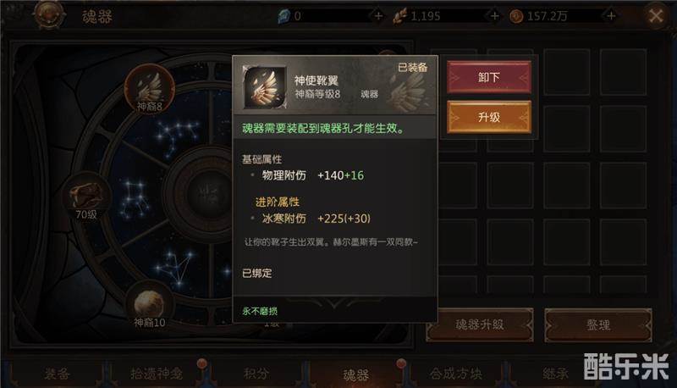Click the 神使靴翼 item icon in tooltip
Image resolution: width=677 pixels, height=388 pixels.
[265, 87]
